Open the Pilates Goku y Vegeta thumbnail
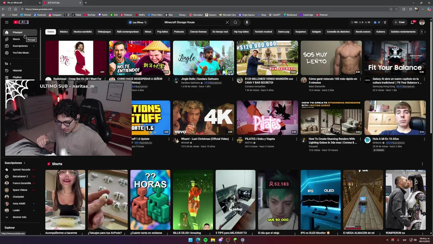 (267, 118)
